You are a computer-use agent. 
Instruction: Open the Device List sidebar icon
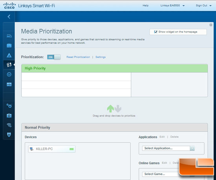[x=9, y=36]
